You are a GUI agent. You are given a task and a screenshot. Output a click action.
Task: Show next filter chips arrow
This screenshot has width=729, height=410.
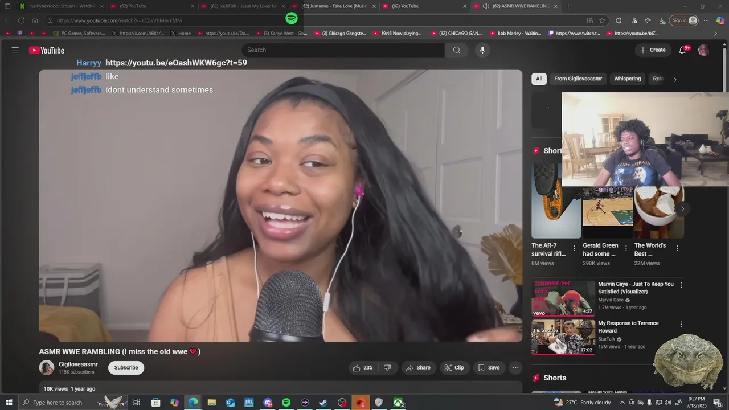(x=675, y=80)
